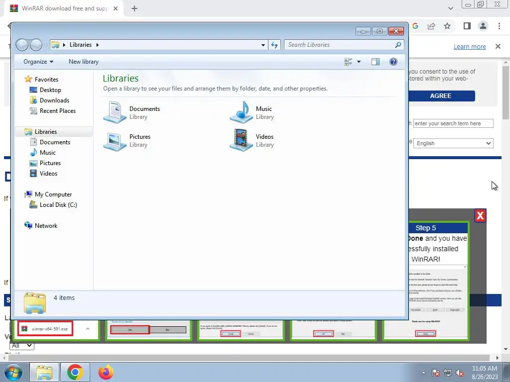Toggle the preview pane icon
Image resolution: width=510 pixels, height=382 pixels.
(376, 62)
